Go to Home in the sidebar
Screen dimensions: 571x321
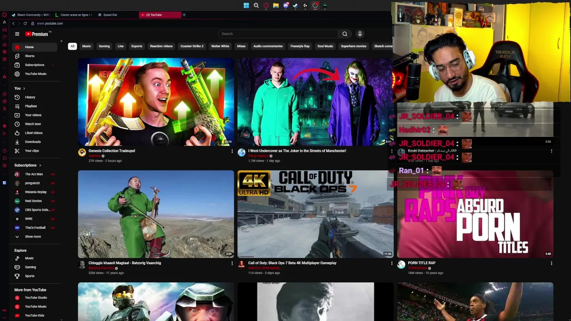(x=35, y=47)
